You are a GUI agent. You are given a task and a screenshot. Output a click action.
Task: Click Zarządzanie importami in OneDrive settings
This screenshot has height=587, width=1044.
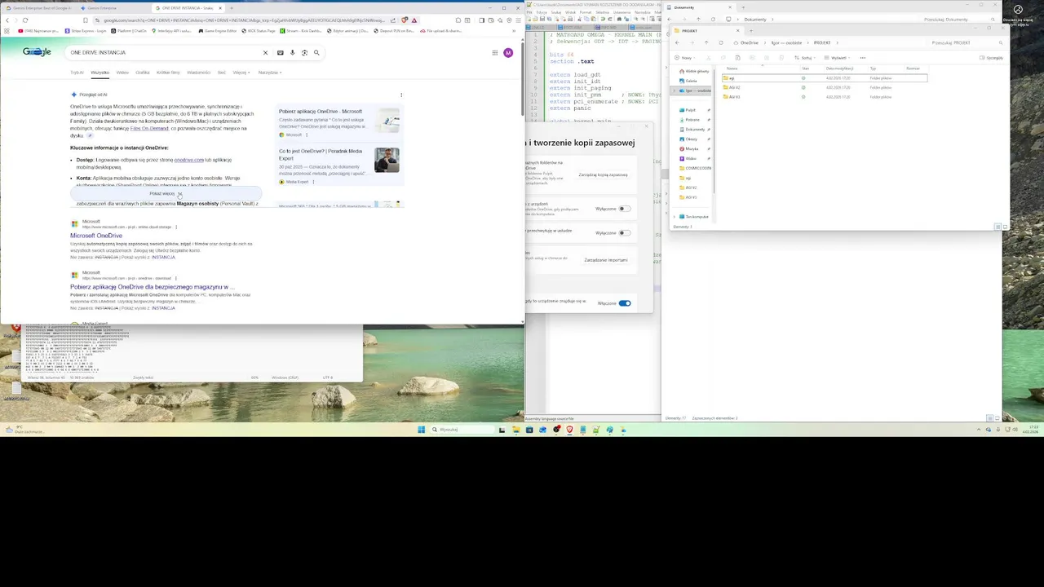coord(606,260)
